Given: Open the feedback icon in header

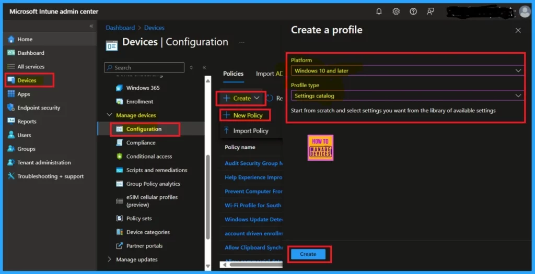Looking at the screenshot, I should click(431, 11).
